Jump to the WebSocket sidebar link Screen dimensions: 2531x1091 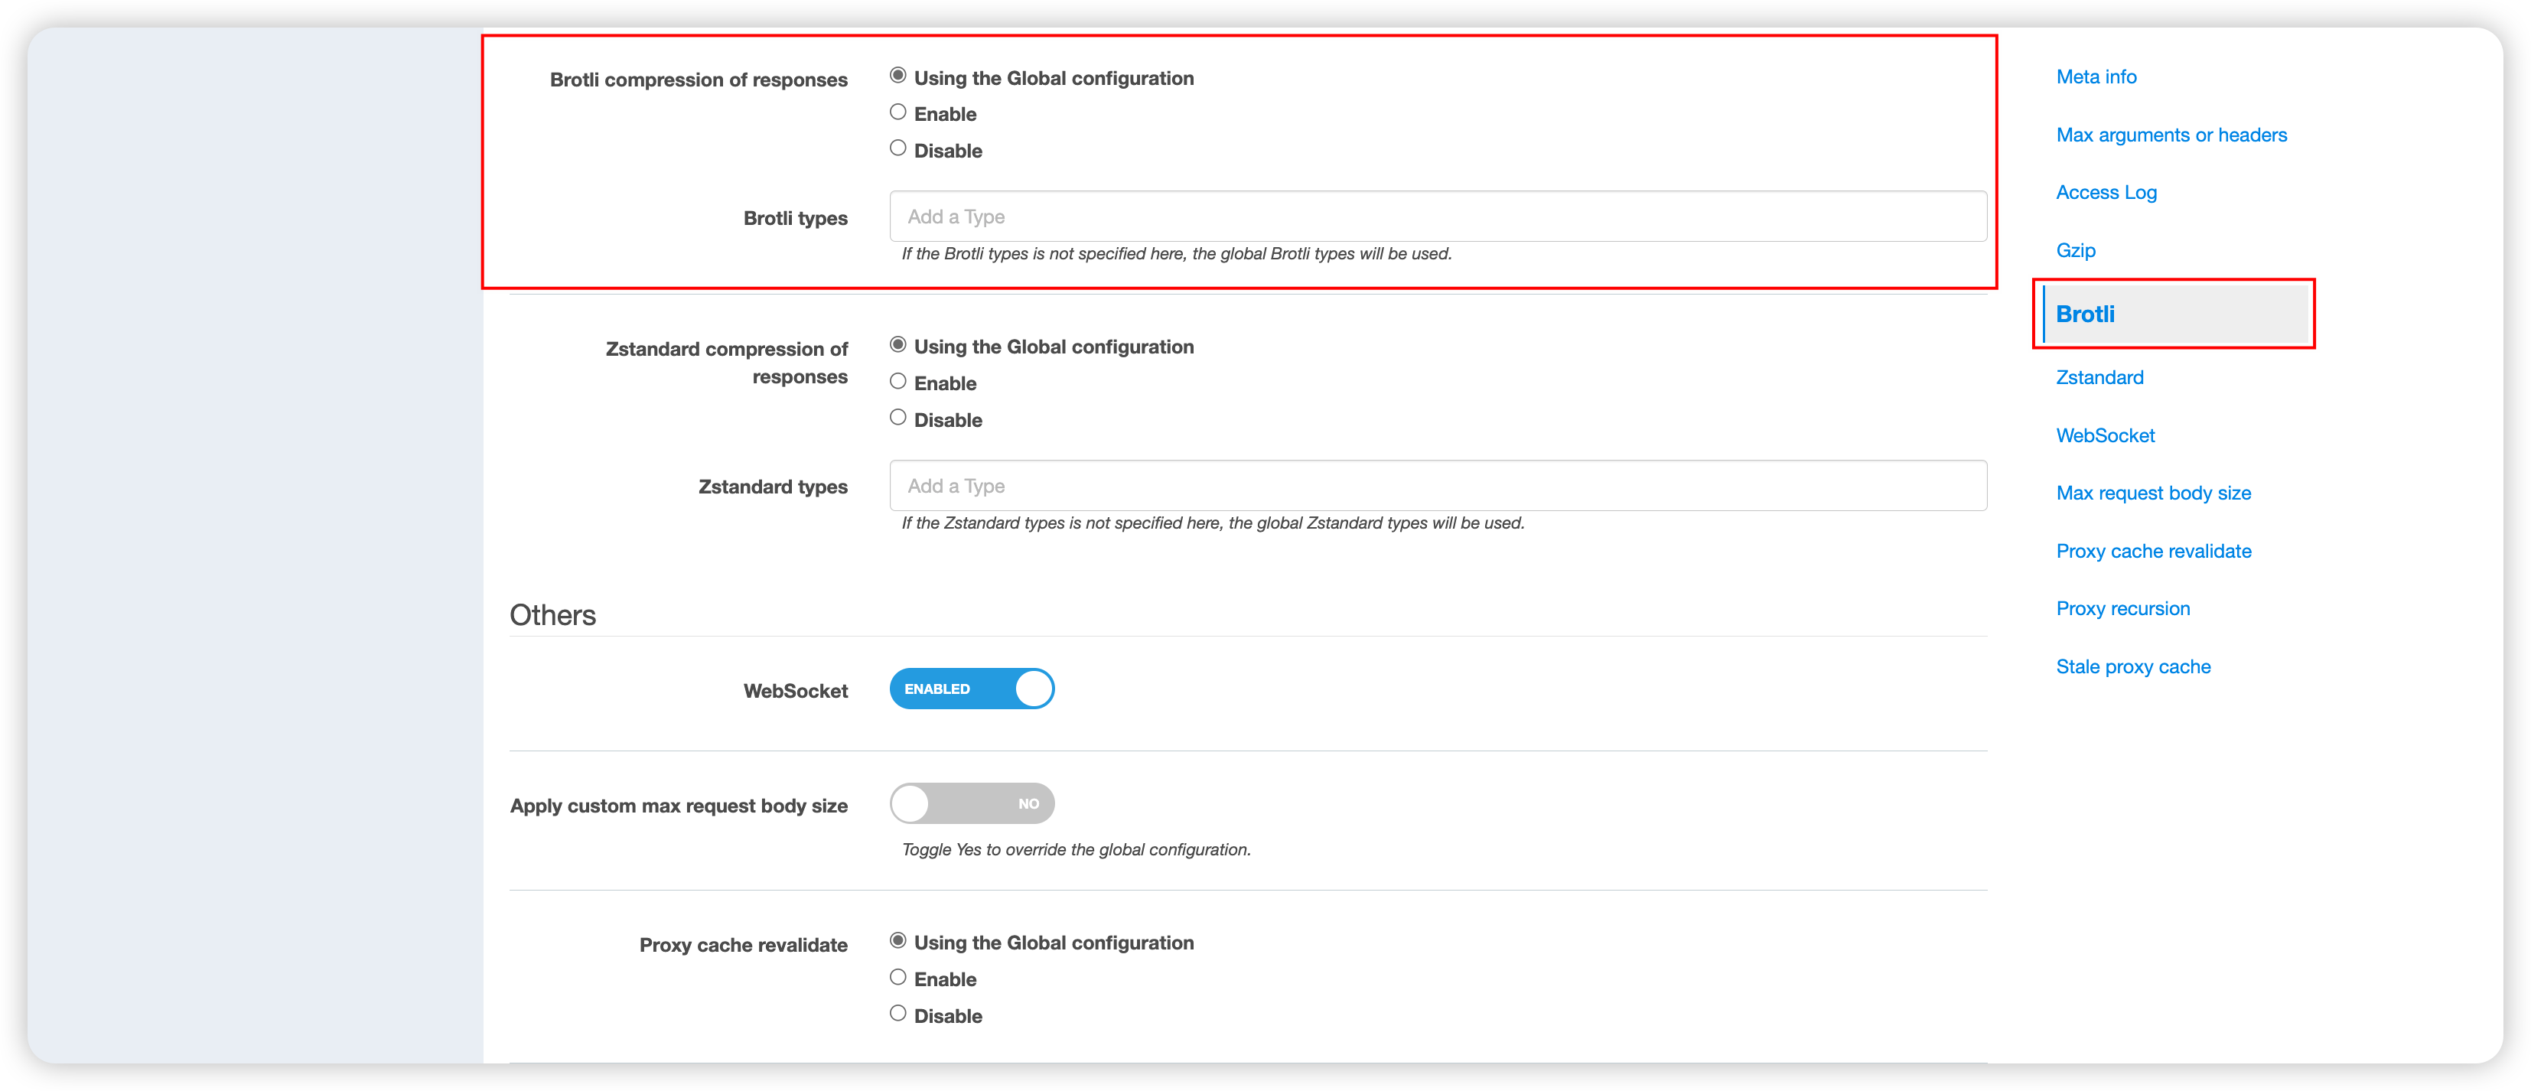[2105, 435]
